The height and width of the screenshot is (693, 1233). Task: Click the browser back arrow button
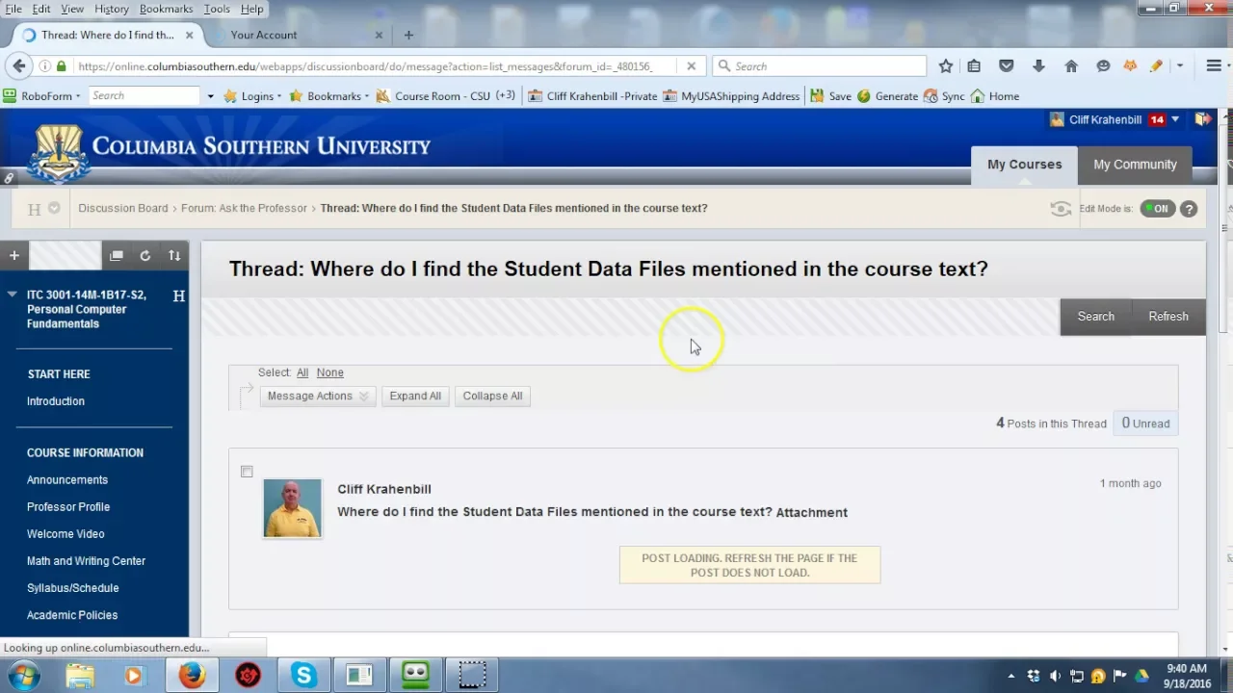click(19, 65)
